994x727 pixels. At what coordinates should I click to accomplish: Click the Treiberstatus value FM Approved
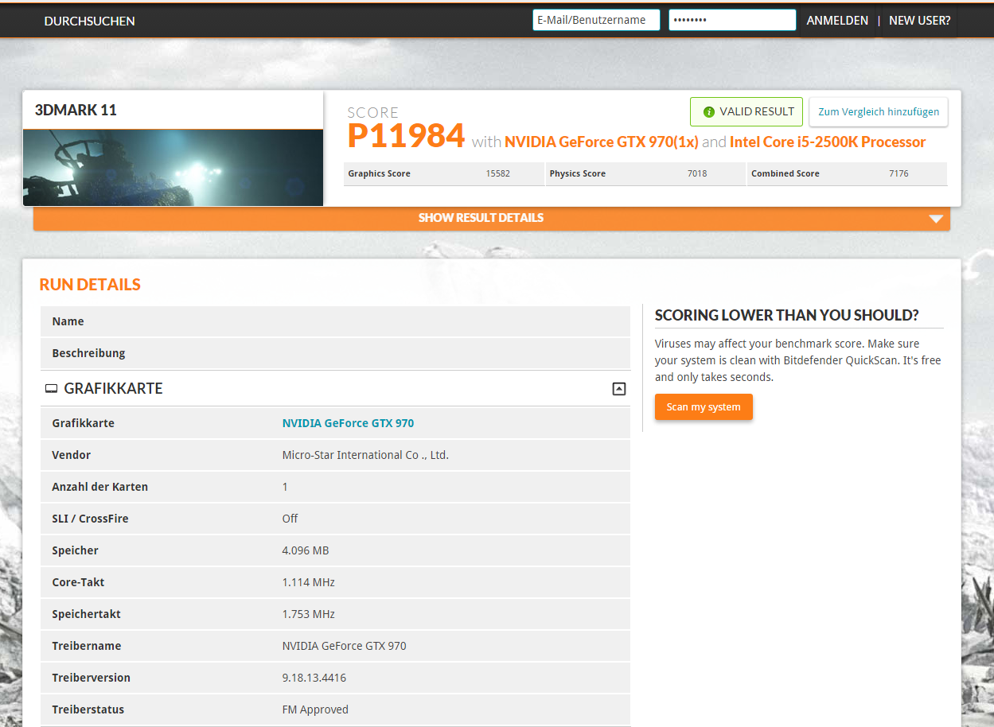pos(315,710)
